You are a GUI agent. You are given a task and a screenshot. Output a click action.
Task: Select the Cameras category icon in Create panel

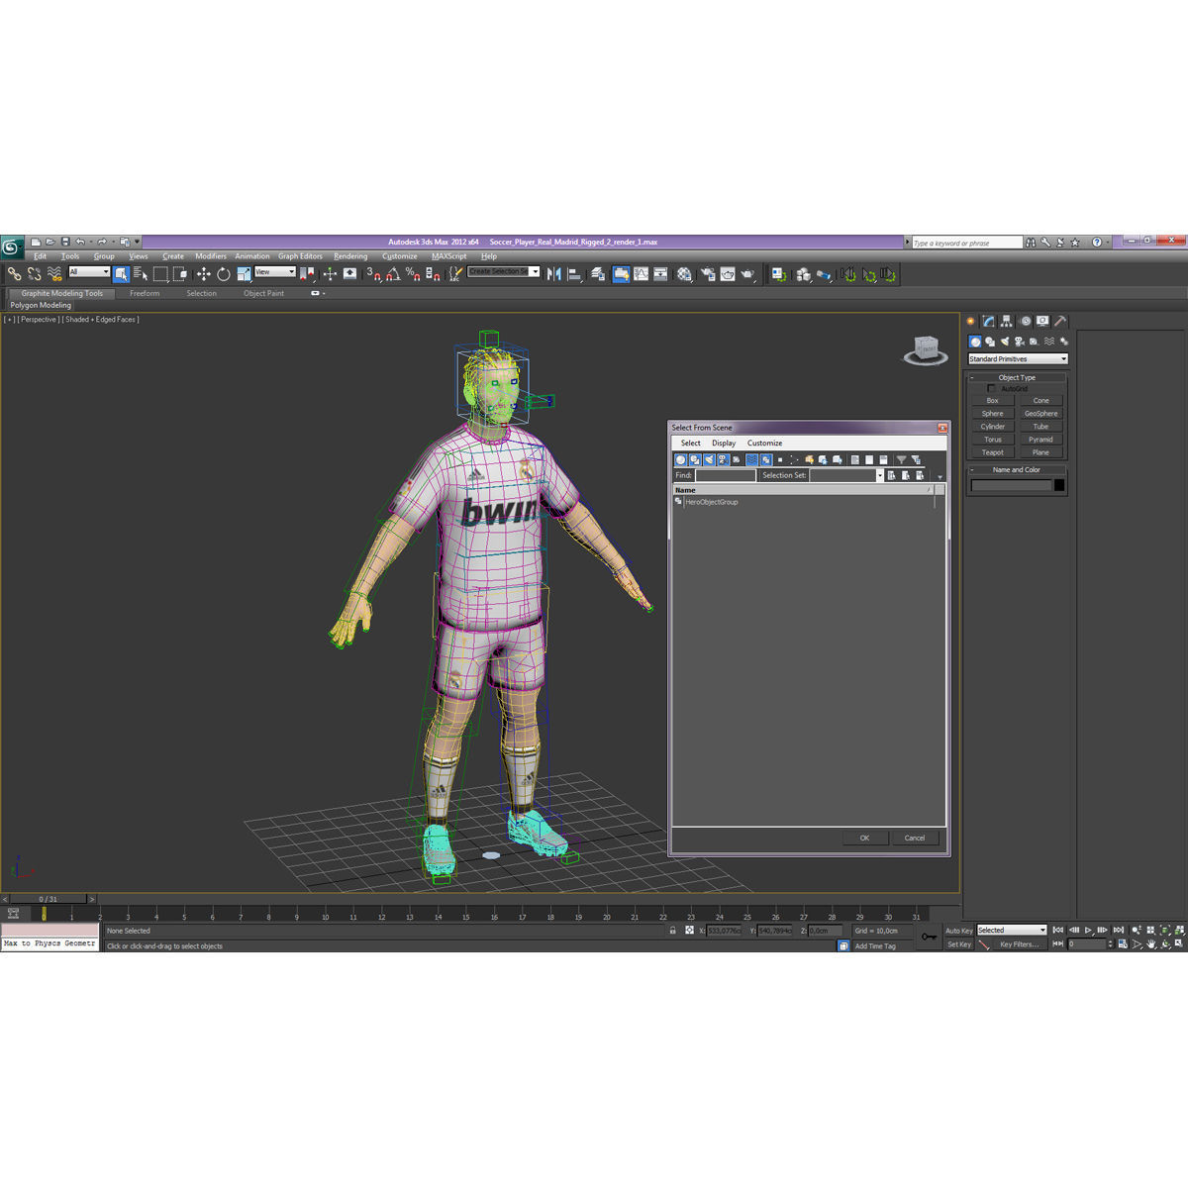pos(1019,342)
